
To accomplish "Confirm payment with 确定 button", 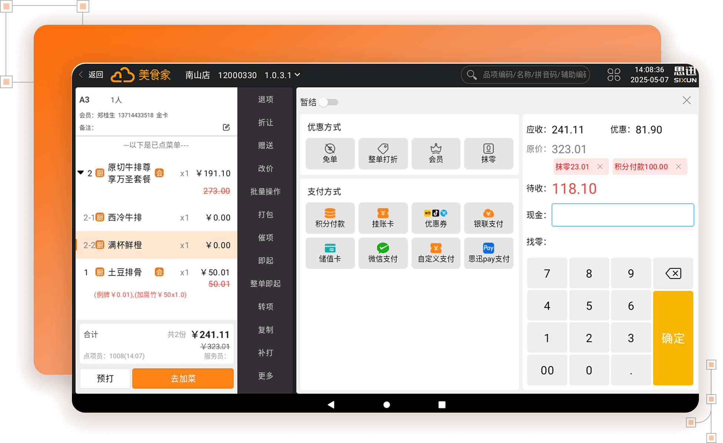I will point(673,338).
